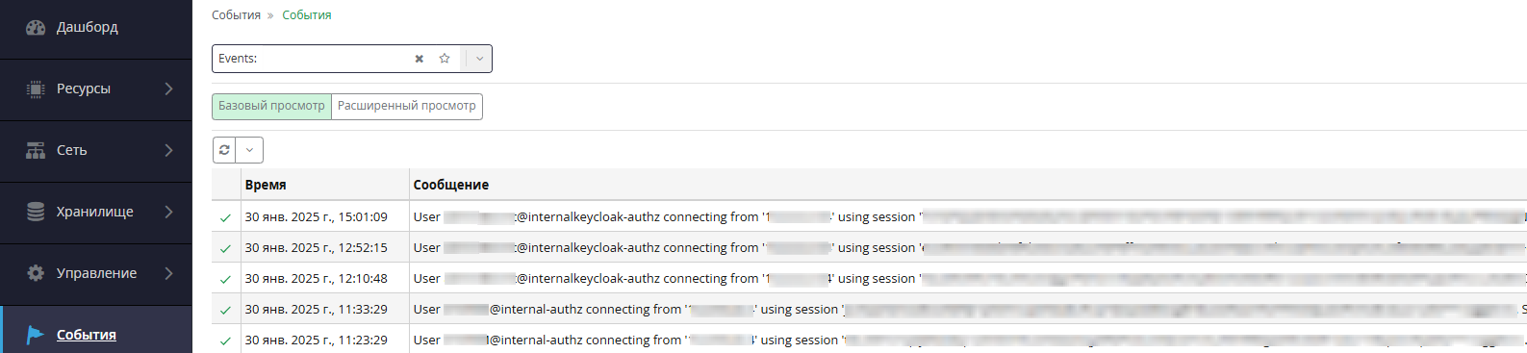Viewport: 1527px width, 353px height.
Task: Click the События flag icon
Action: [36, 335]
